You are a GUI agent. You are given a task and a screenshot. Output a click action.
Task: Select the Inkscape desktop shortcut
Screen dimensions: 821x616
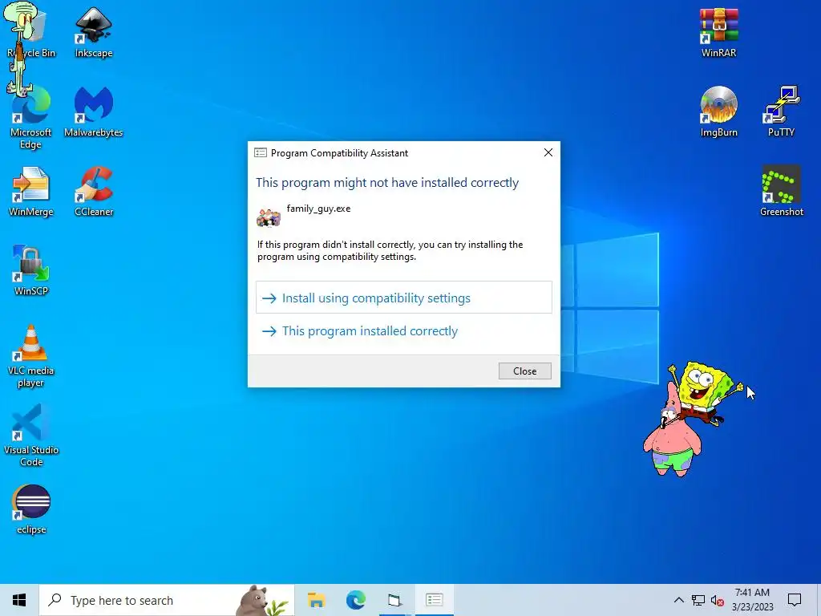pyautogui.click(x=94, y=31)
